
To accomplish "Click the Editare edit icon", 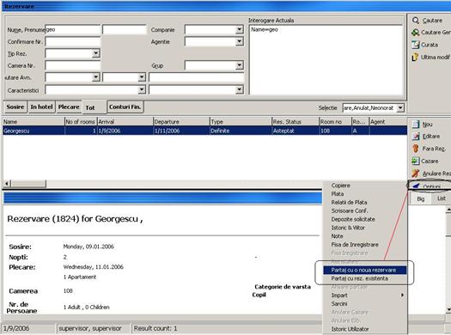I will click(x=416, y=137).
